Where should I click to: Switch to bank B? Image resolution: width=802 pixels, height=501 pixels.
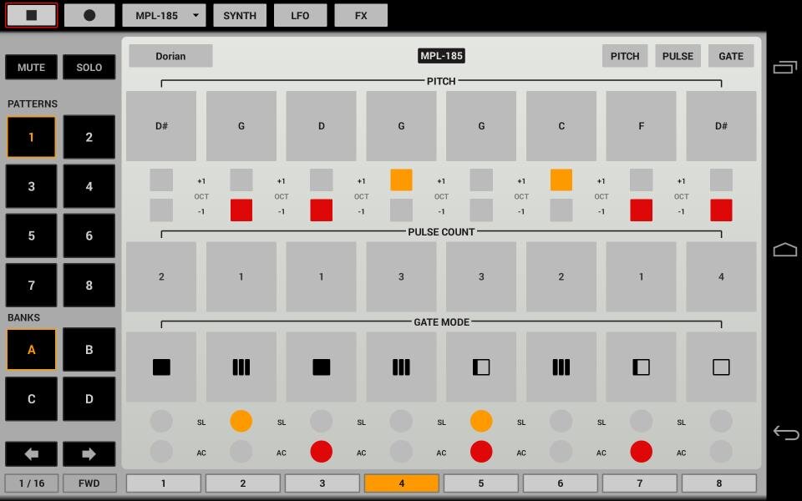click(x=89, y=350)
